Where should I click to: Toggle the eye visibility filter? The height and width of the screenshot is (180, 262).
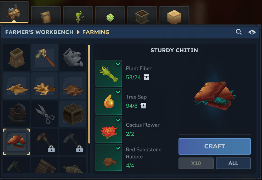click(252, 32)
